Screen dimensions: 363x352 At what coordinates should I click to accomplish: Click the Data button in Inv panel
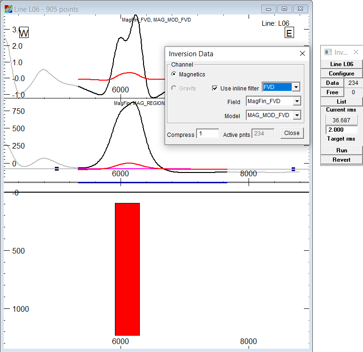(x=333, y=83)
